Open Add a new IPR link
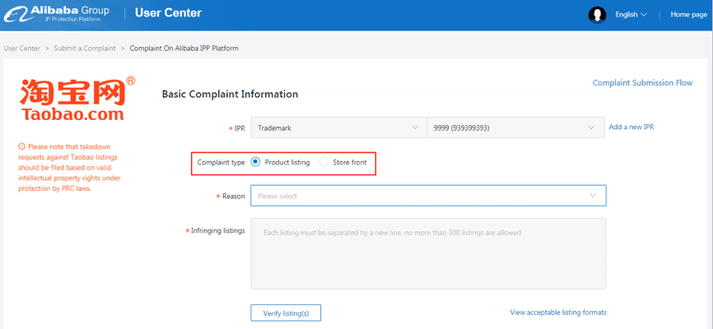Screen dimensions: 713x329 (x=631, y=127)
